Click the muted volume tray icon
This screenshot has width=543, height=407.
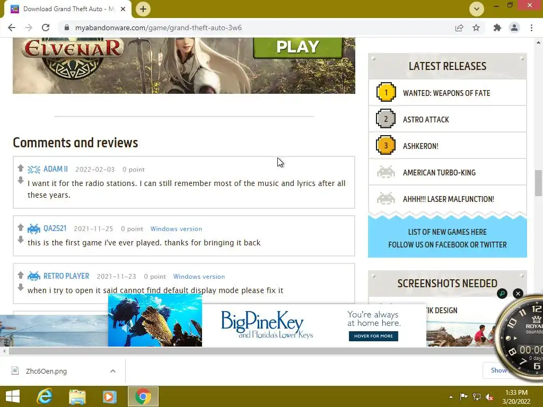(489, 397)
